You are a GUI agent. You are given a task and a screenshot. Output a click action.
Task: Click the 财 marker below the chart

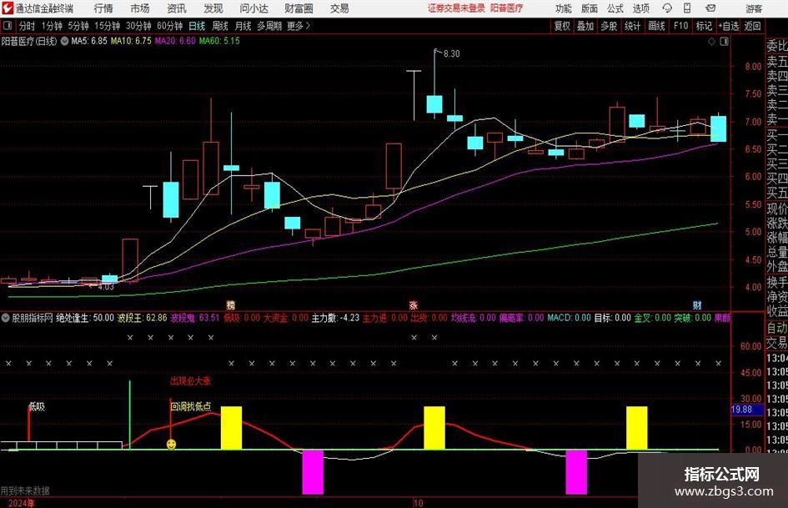[x=697, y=304]
